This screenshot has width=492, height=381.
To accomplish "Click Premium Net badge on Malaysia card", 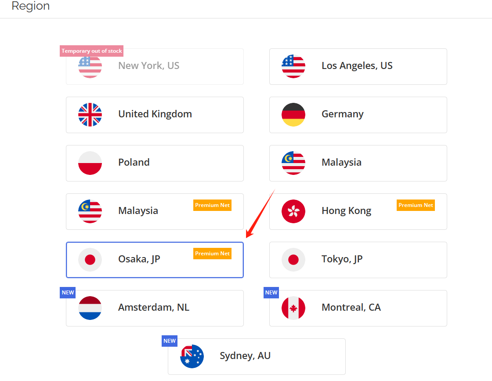I will coord(213,205).
